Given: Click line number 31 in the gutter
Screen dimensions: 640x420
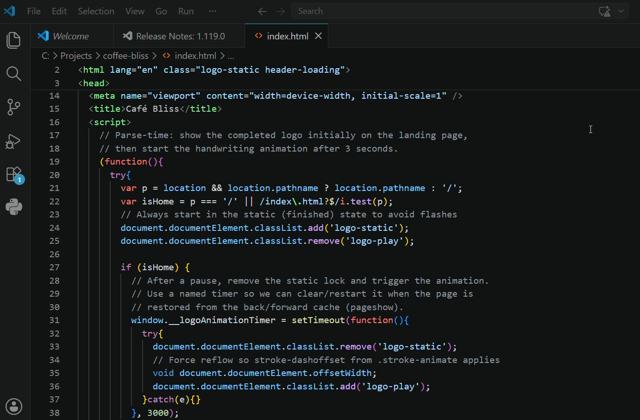Looking at the screenshot, I should coord(55,320).
